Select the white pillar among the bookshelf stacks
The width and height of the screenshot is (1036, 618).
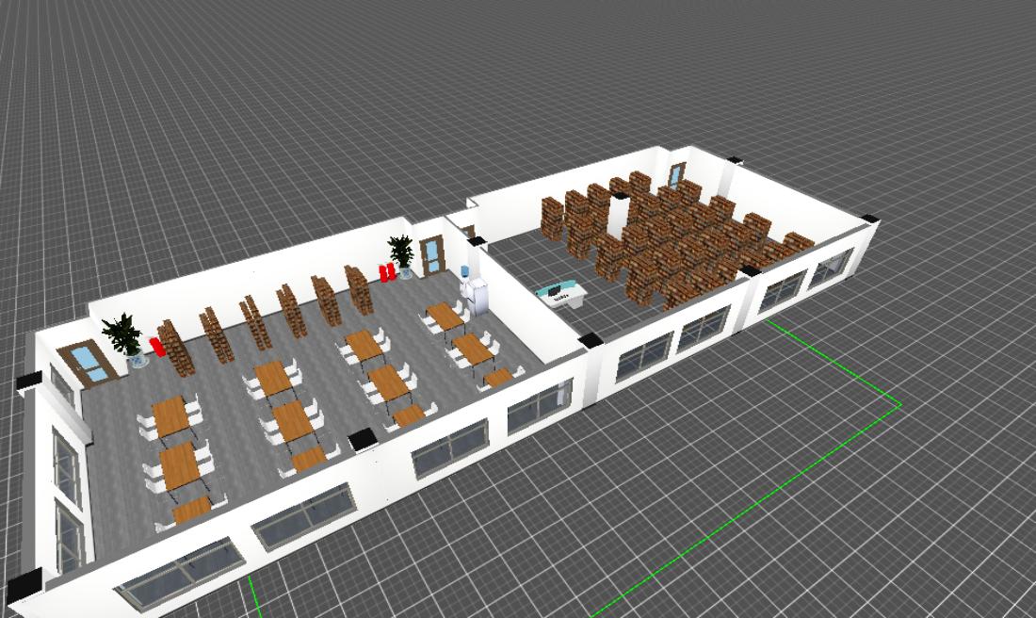click(x=619, y=216)
